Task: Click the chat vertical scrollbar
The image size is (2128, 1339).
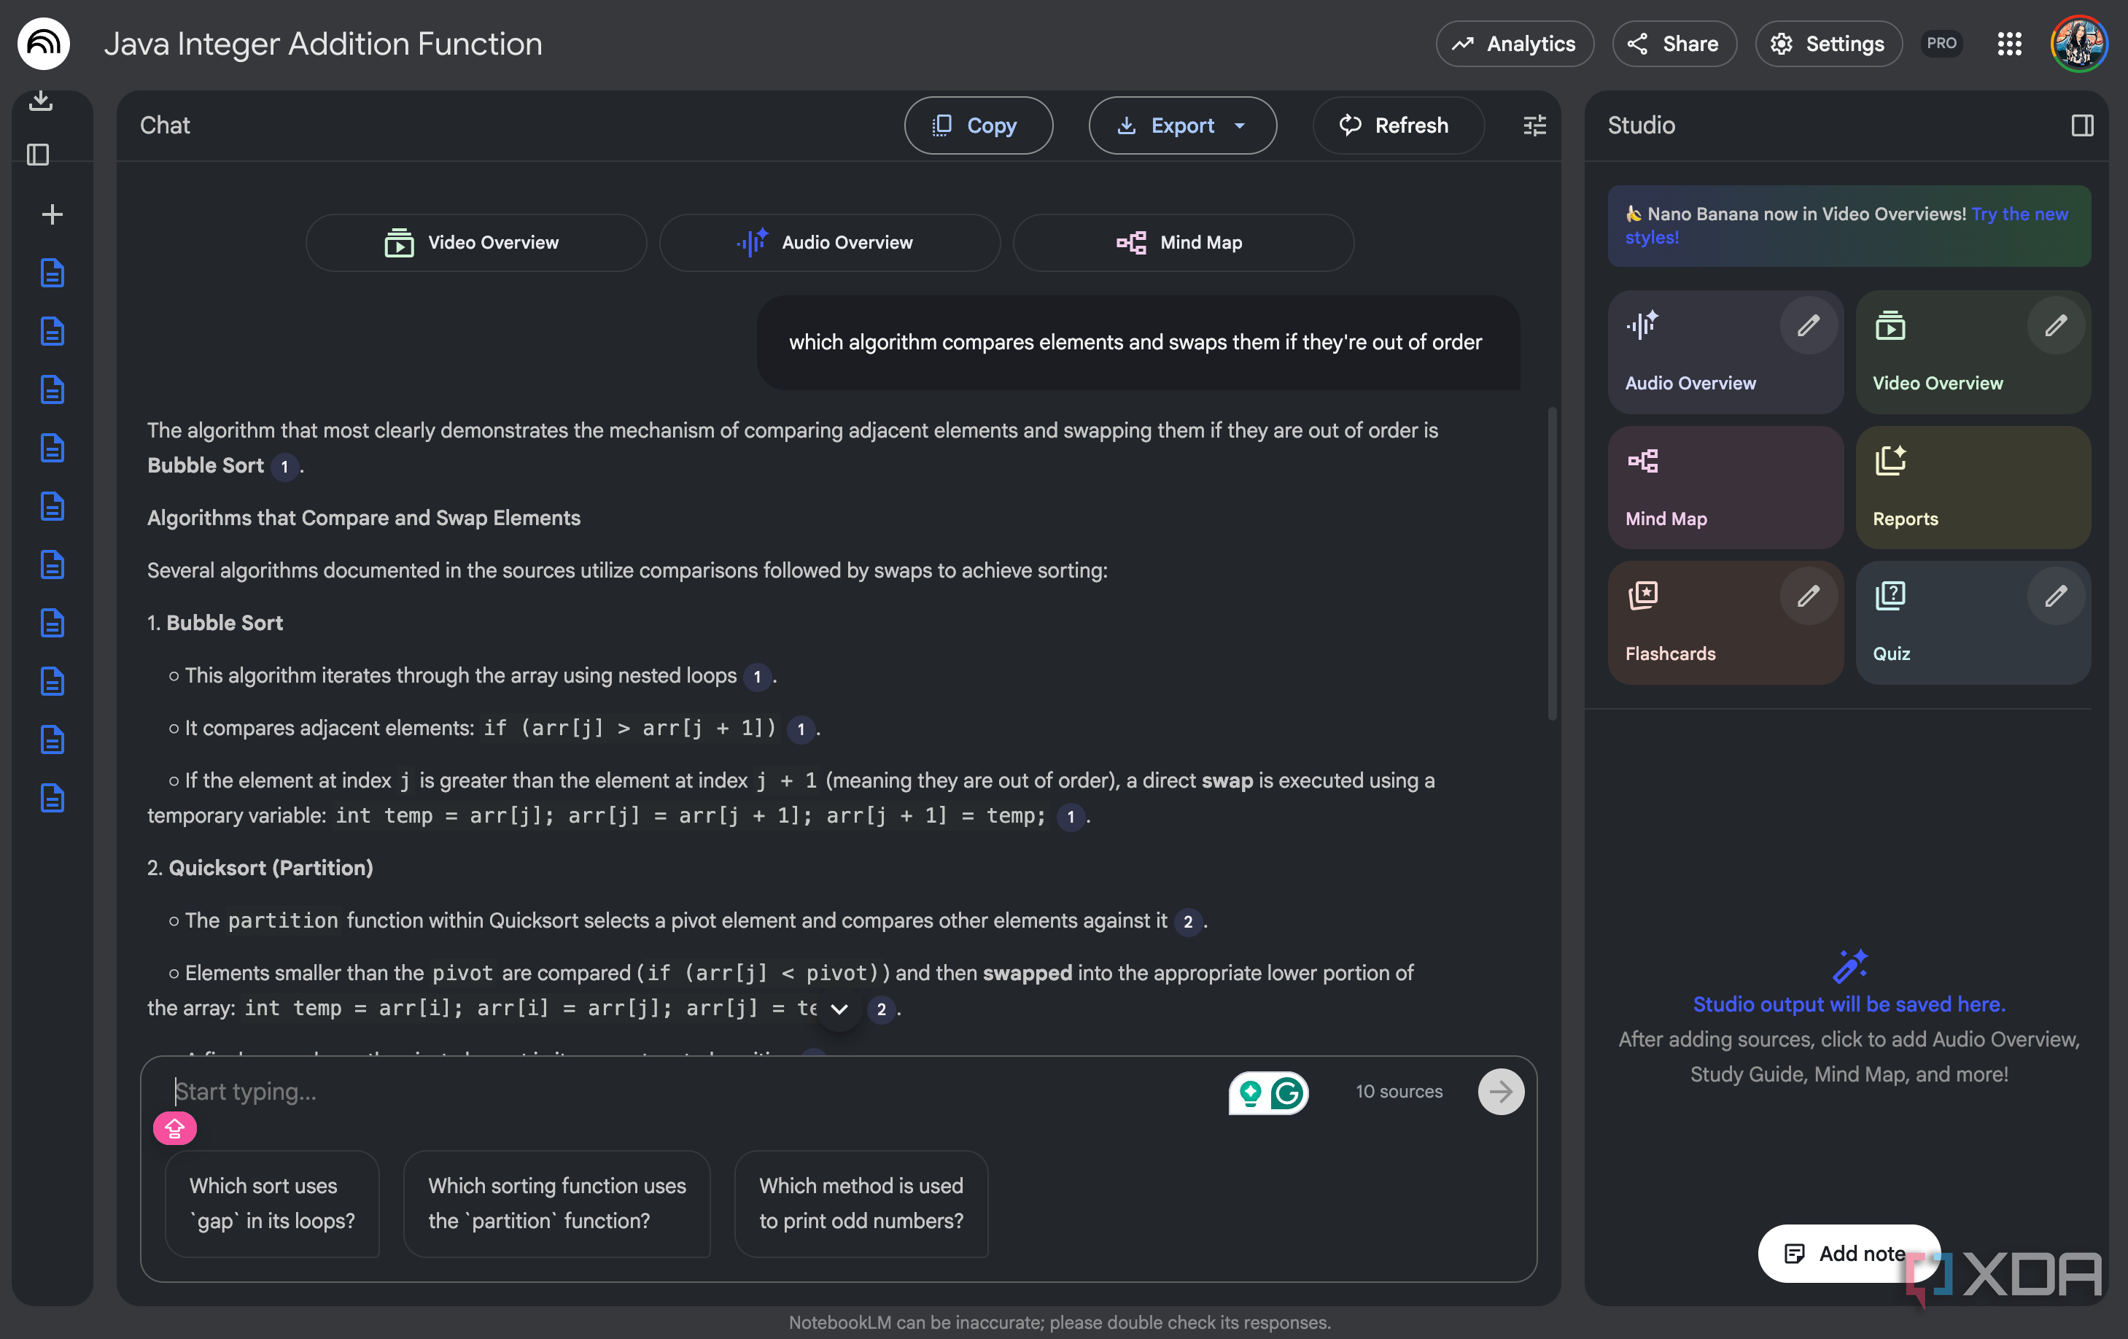Action: (1552, 564)
